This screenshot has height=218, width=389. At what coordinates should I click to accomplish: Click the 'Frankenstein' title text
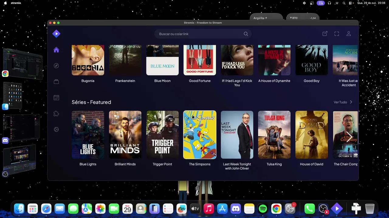[125, 81]
